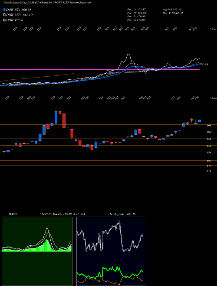Select the 'DOW MT: 151.19' legend text
This screenshot has width=217, height=286.
point(20,15)
